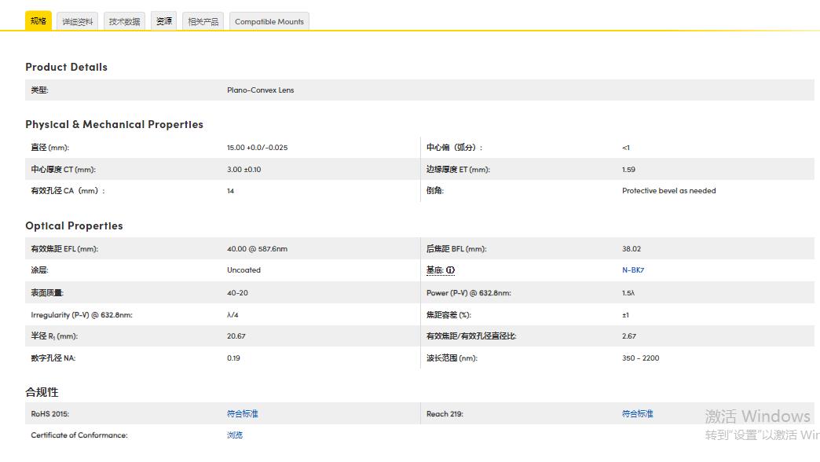Click the Optical Properties heading
Viewport: 820px width, 462px height.
74,226
